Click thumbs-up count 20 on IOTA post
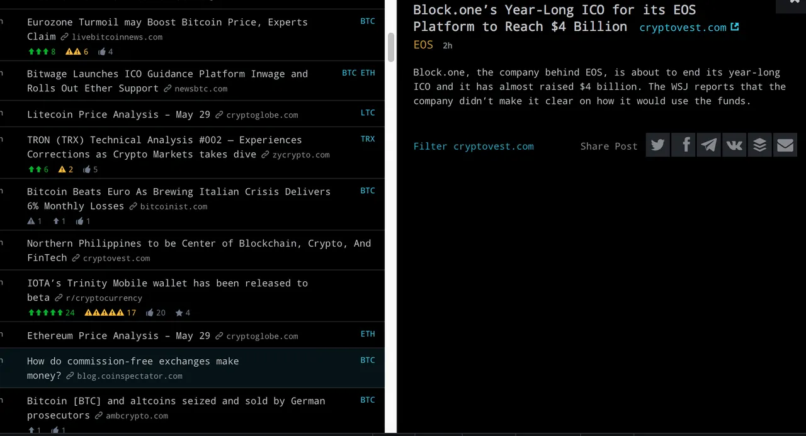Viewport: 806px width, 436px height. pyautogui.click(x=156, y=313)
